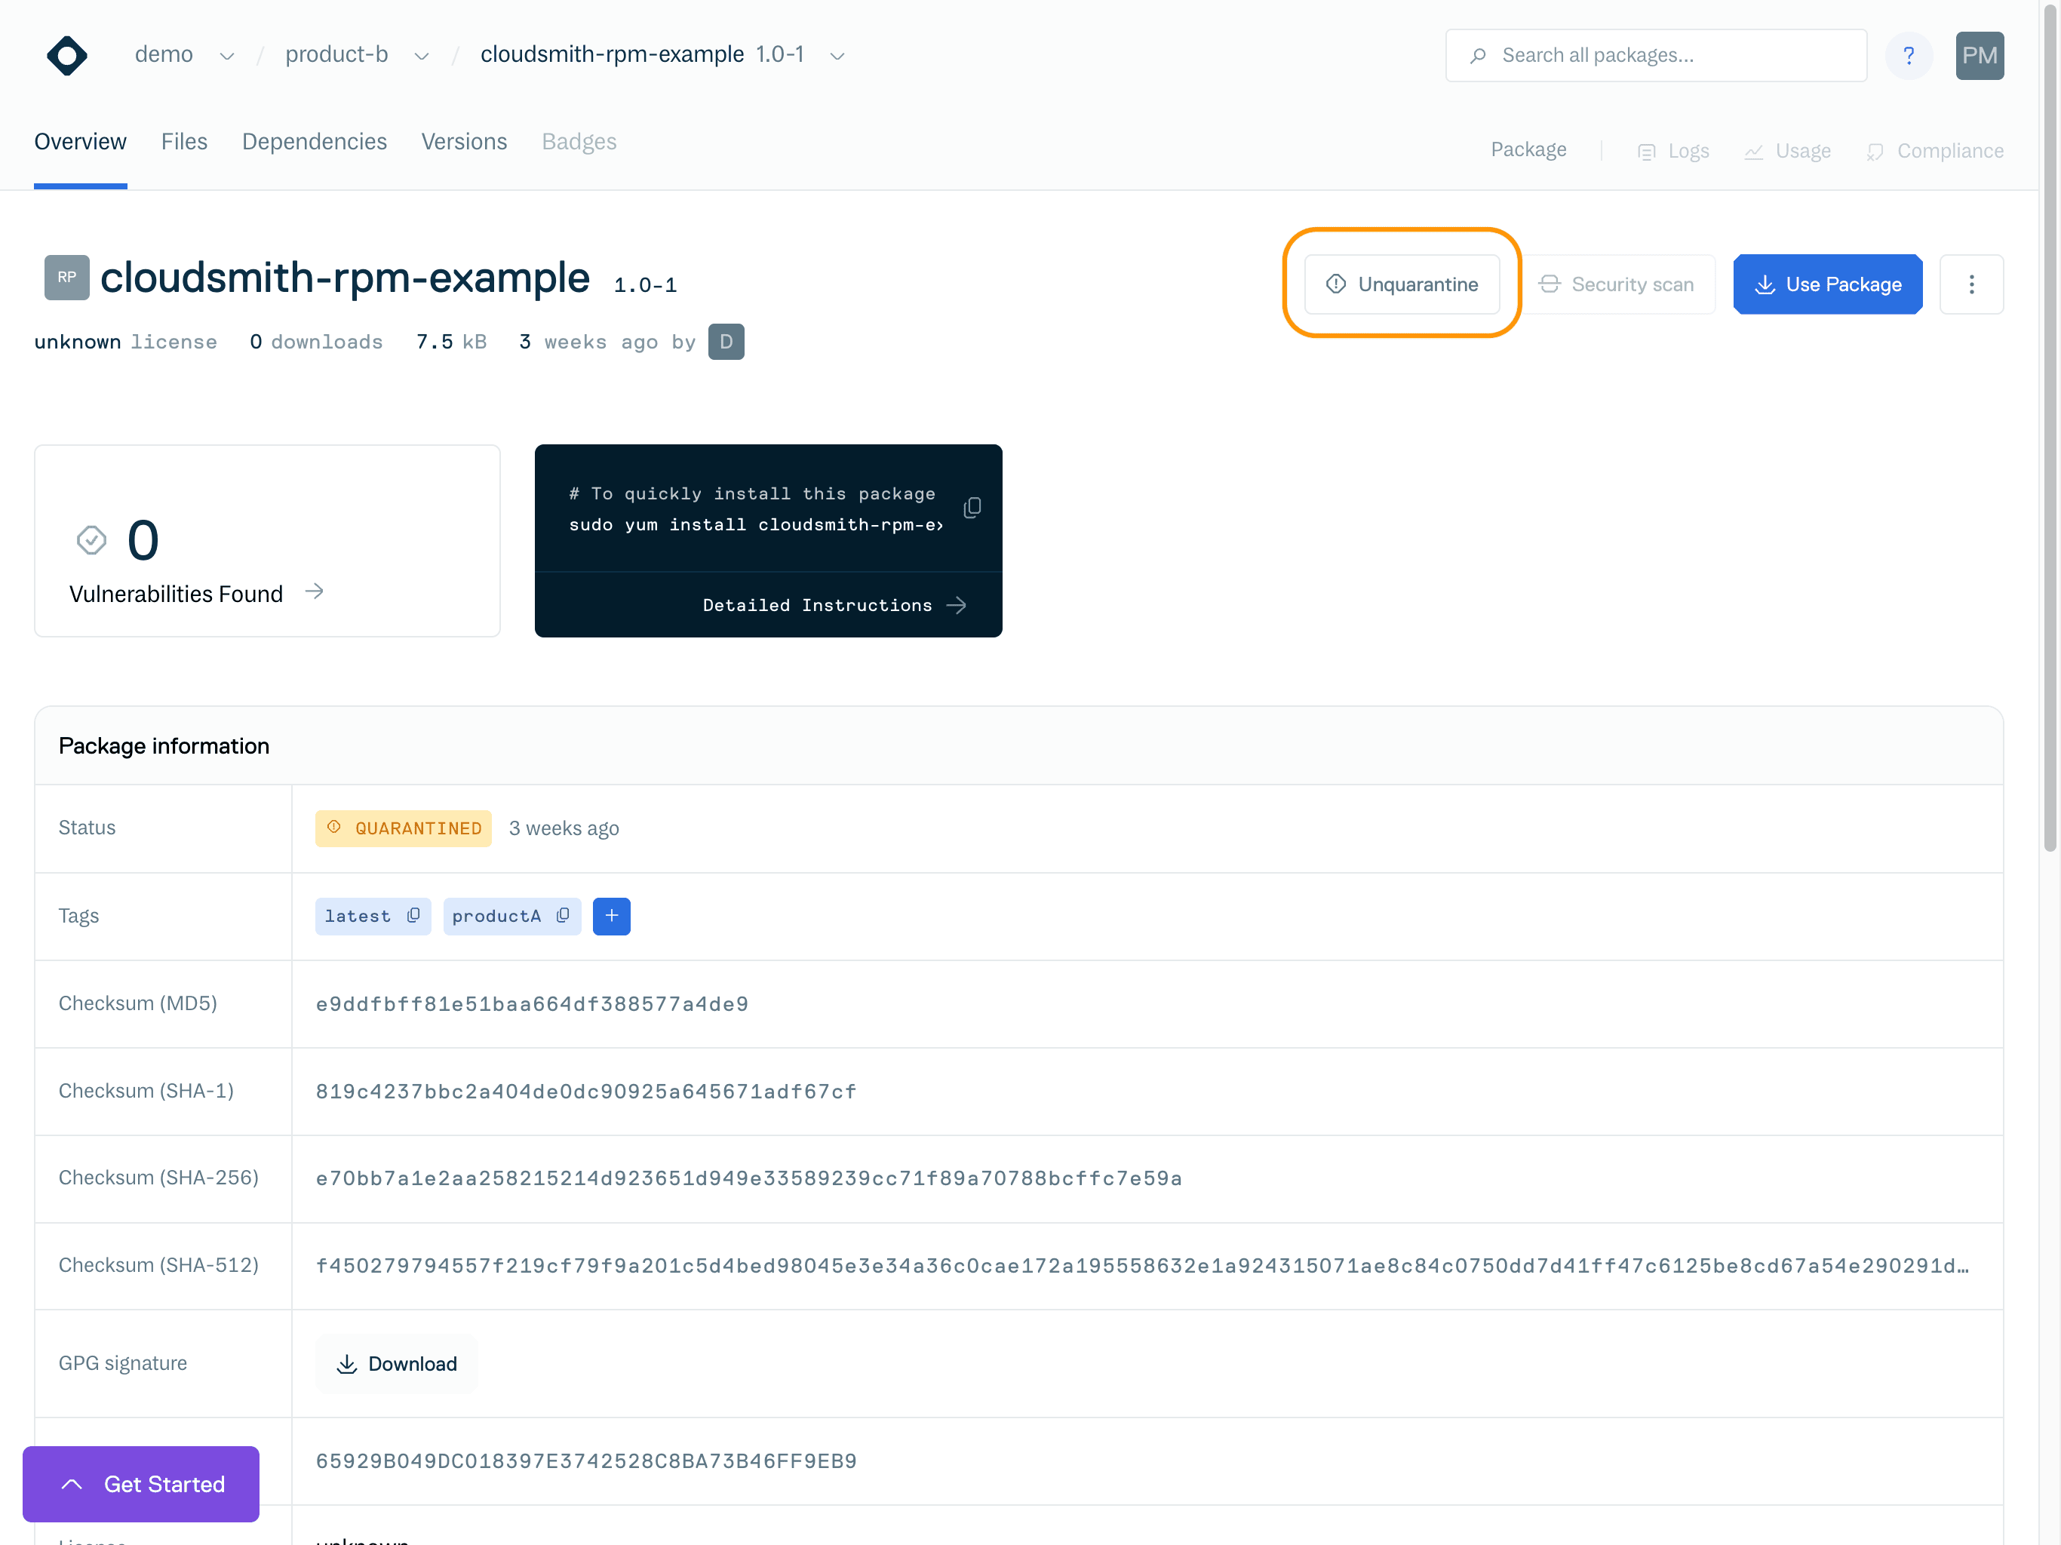The height and width of the screenshot is (1545, 2061).
Task: Copy the latest tag
Action: [413, 916]
